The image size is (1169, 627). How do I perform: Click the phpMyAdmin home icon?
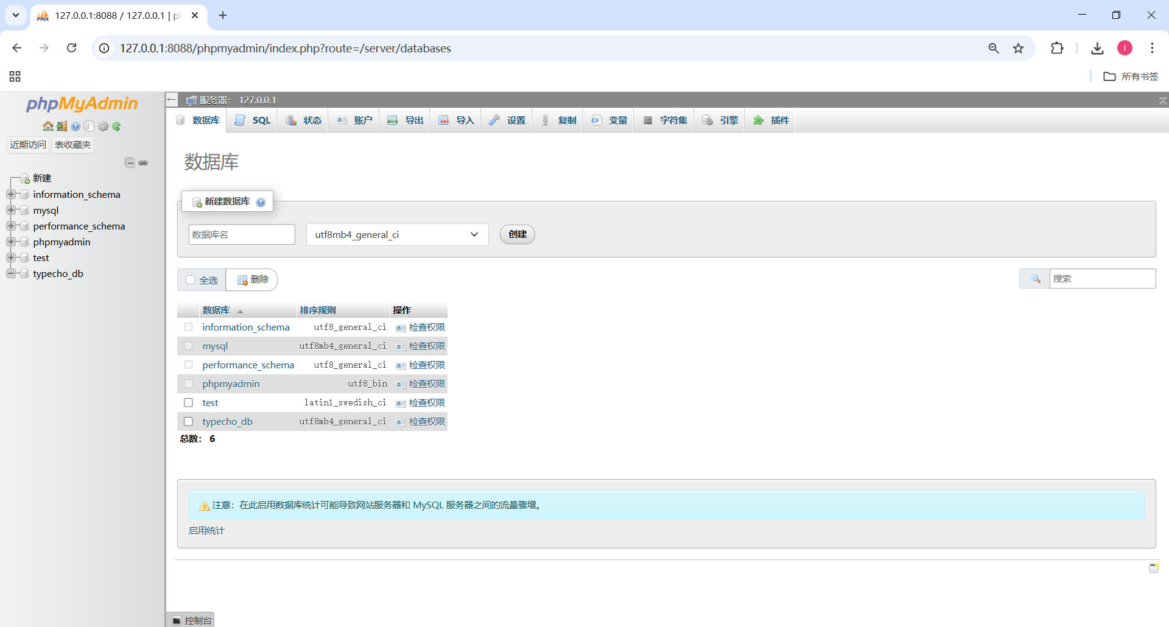47,126
